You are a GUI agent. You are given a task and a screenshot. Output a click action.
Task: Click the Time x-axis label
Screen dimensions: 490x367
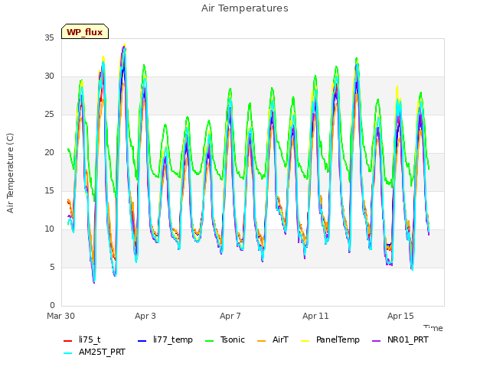tap(433, 328)
